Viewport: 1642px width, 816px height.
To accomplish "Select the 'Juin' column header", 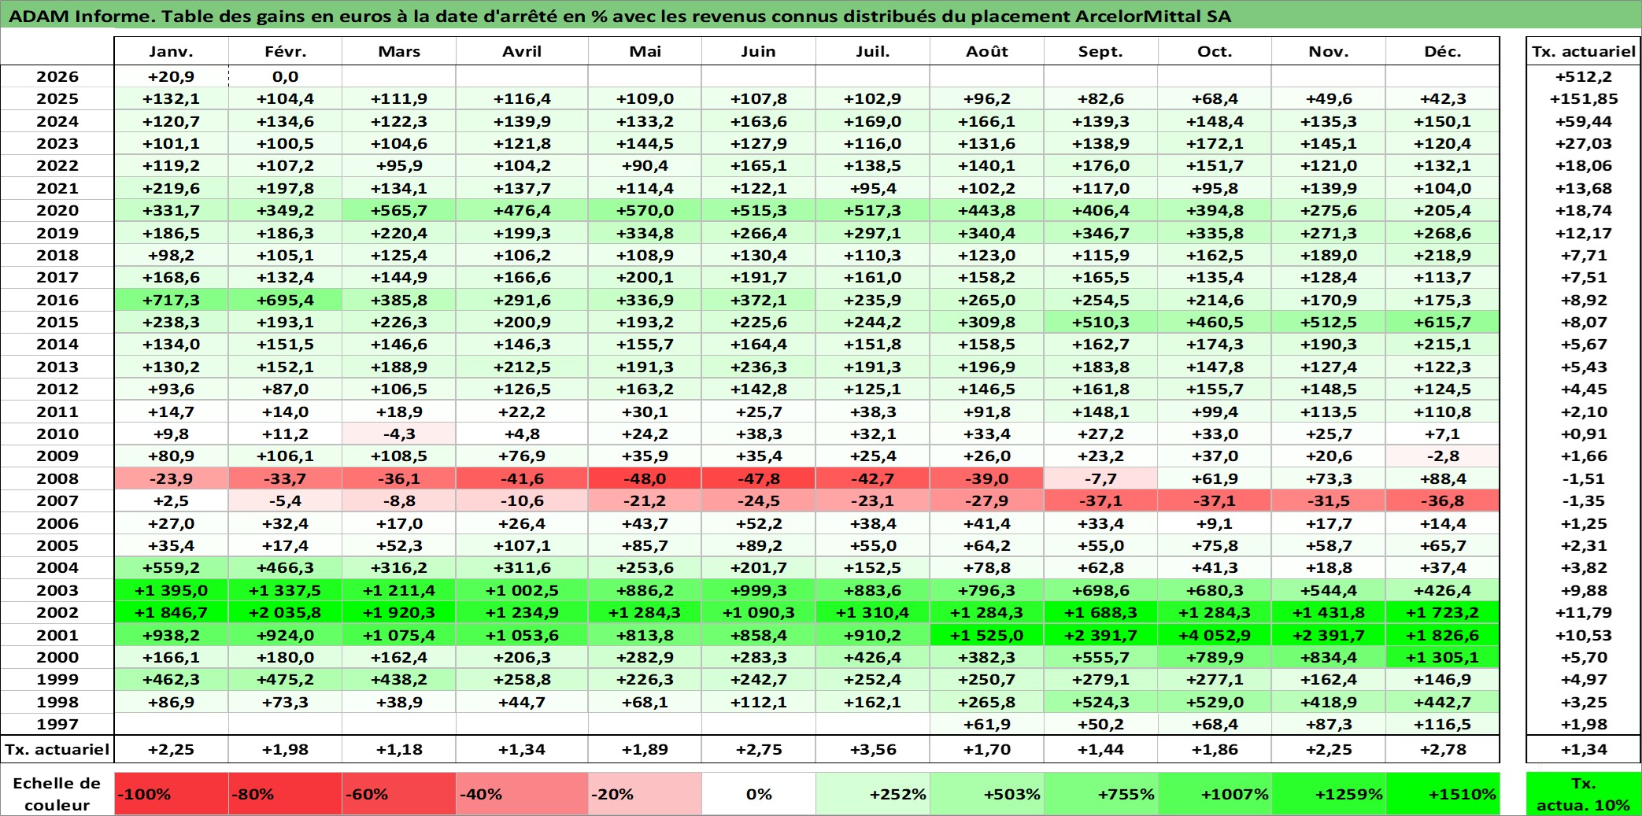I will [x=759, y=51].
